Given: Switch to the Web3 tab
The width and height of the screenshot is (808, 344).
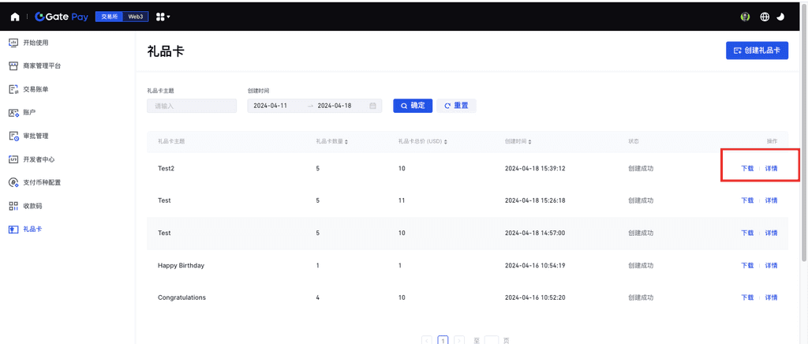Looking at the screenshot, I should point(137,17).
